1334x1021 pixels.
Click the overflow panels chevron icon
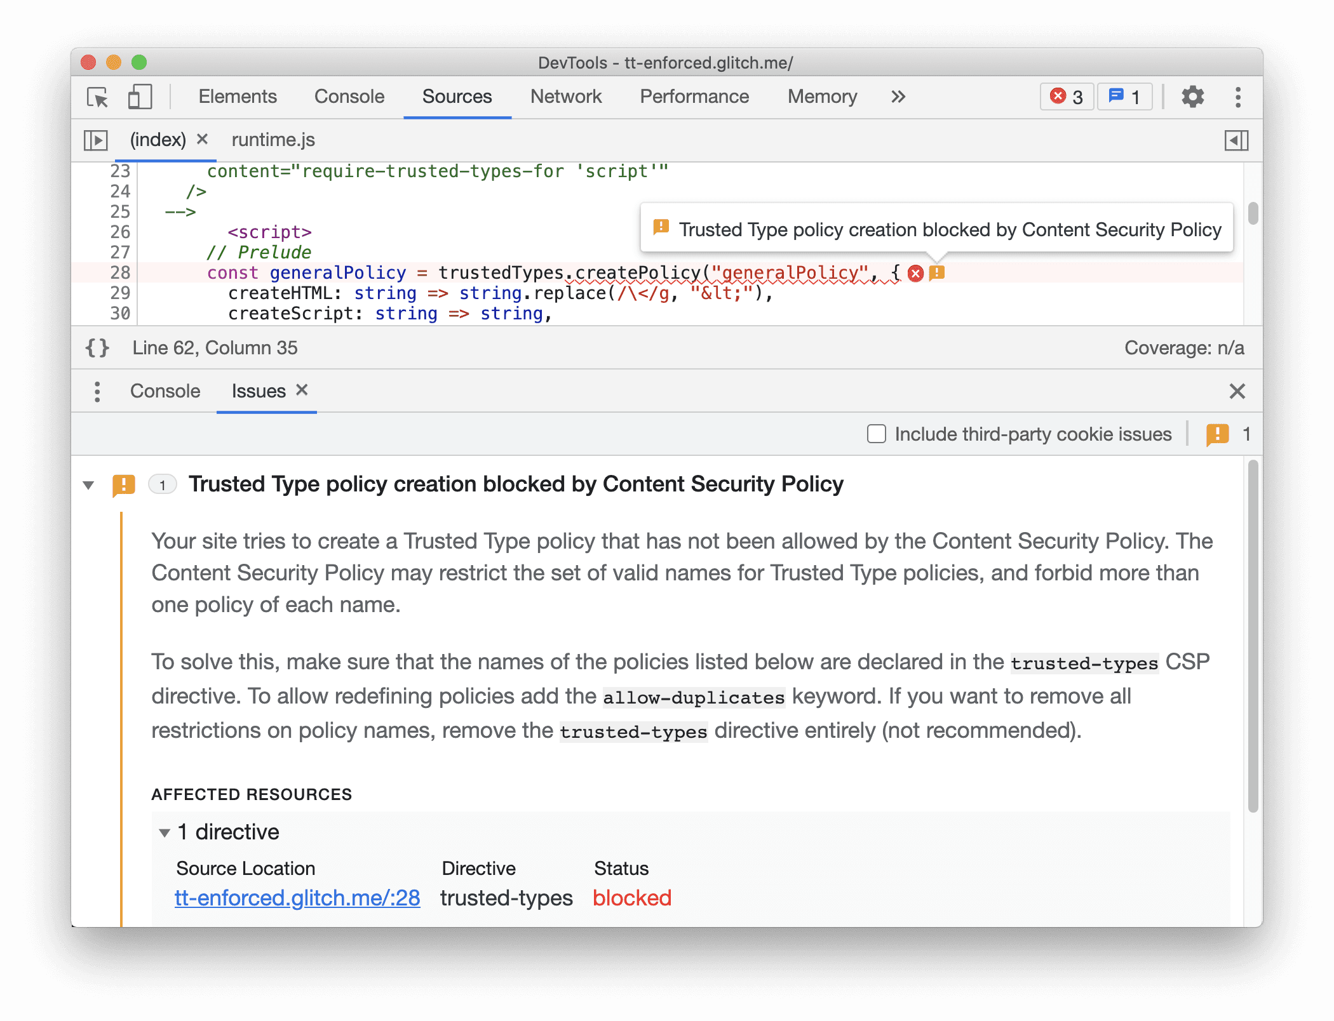click(x=897, y=95)
